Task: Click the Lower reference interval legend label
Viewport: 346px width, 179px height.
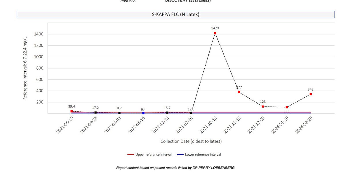Action: click(203, 155)
